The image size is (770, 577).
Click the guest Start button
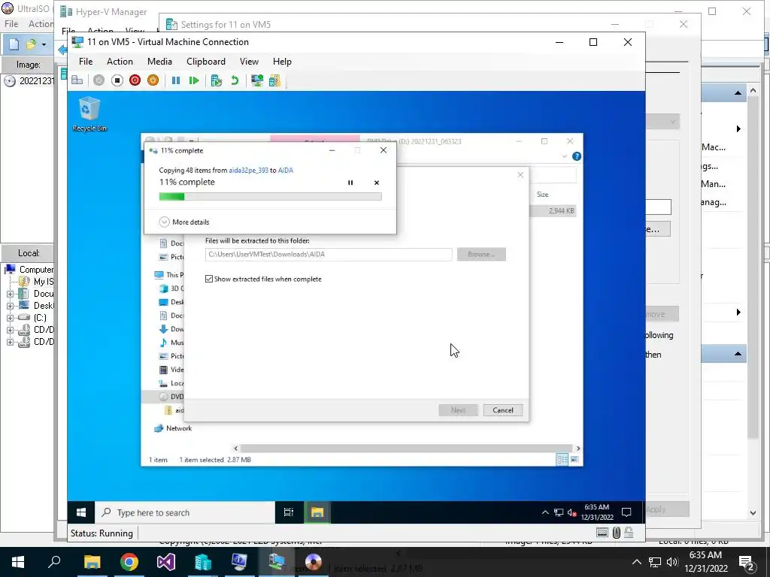81,512
